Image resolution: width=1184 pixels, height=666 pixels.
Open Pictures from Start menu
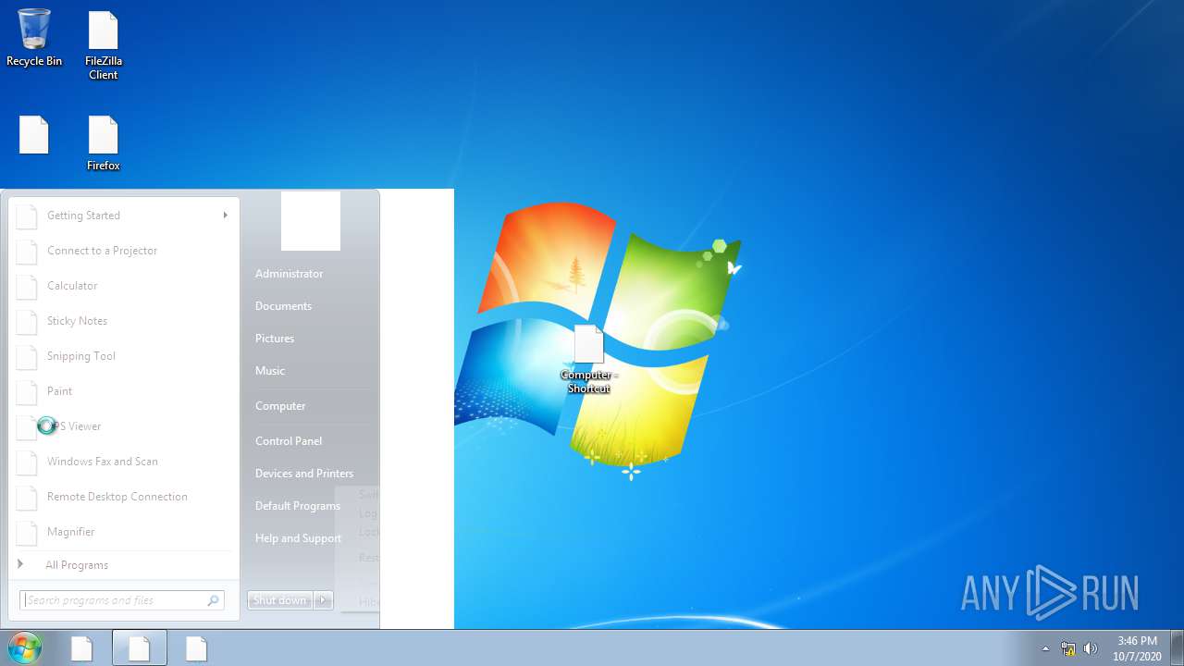tap(275, 339)
